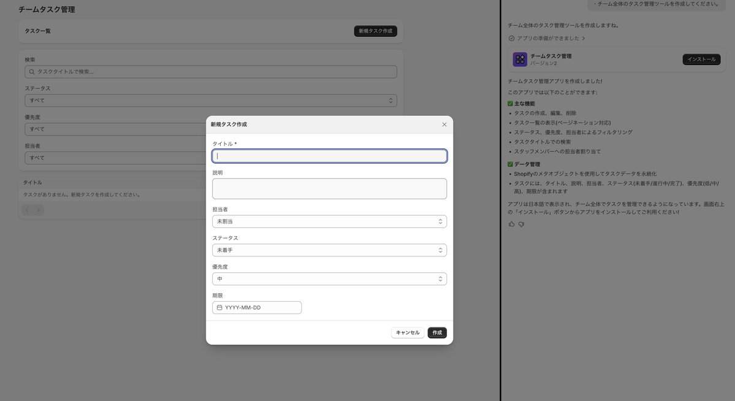Click the チームタスク管理 page title
The image size is (735, 401).
tap(47, 9)
